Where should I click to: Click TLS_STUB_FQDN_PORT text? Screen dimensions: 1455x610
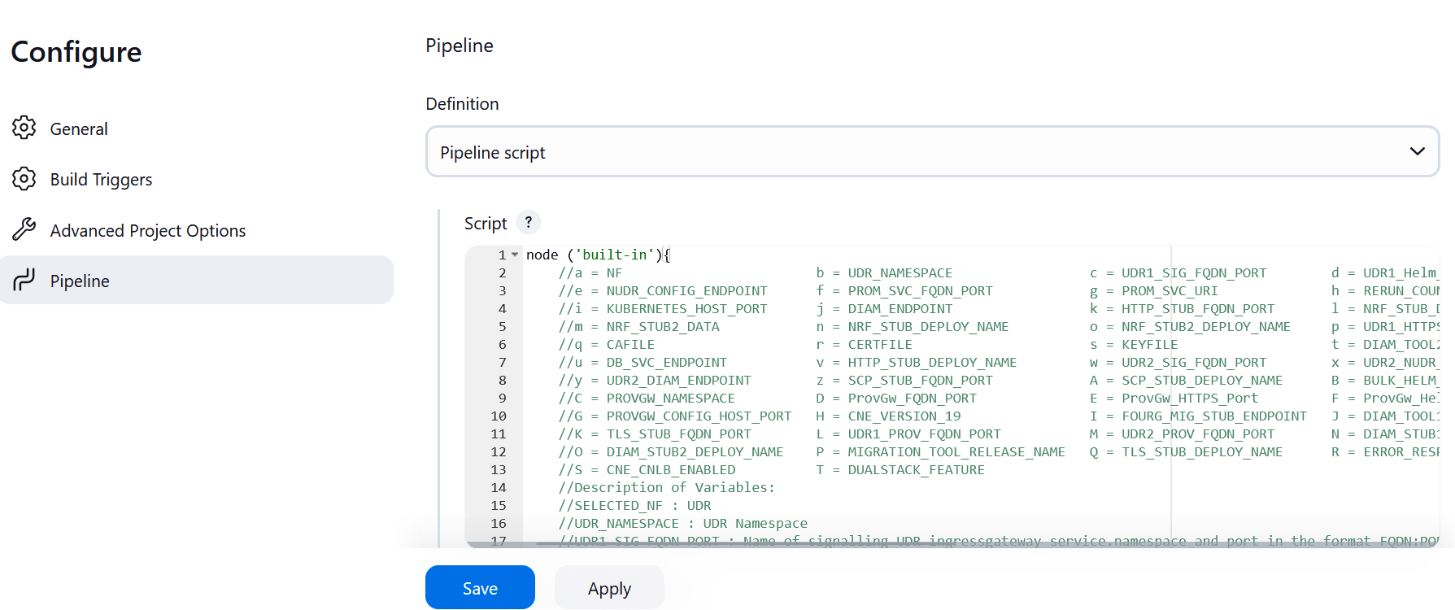click(x=678, y=434)
